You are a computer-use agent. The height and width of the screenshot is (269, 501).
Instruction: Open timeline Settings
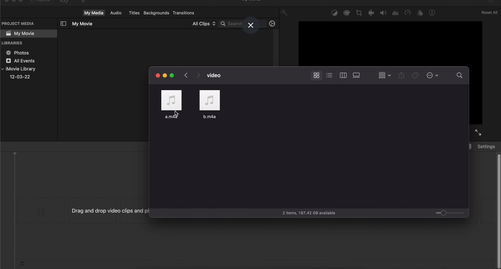(486, 146)
